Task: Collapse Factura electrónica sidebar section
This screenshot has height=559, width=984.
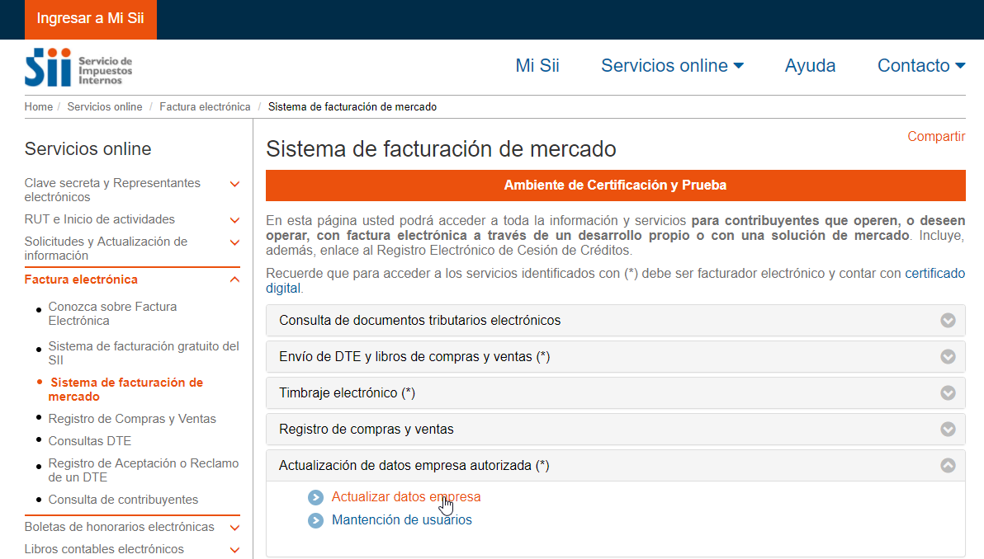Action: click(234, 279)
